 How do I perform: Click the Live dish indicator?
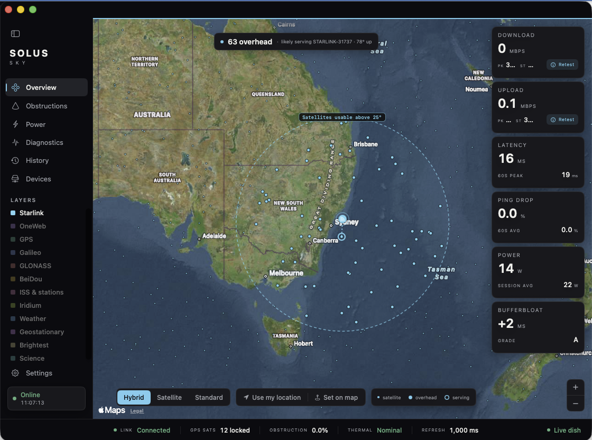pos(563,430)
